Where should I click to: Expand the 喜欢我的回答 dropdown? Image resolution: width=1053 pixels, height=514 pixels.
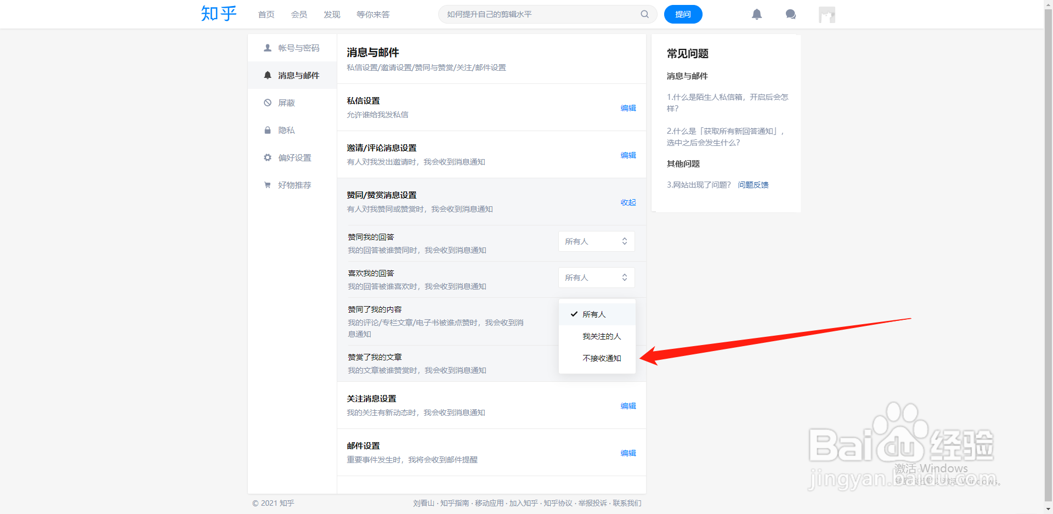tap(596, 278)
